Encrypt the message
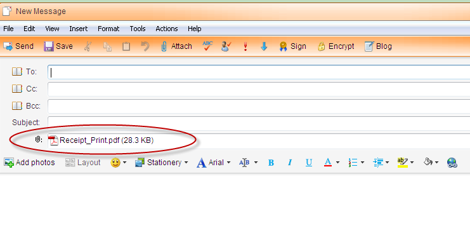This screenshot has height=249, width=470. 336,46
